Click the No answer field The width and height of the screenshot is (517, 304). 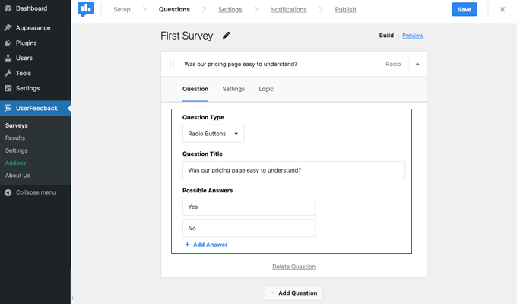249,228
